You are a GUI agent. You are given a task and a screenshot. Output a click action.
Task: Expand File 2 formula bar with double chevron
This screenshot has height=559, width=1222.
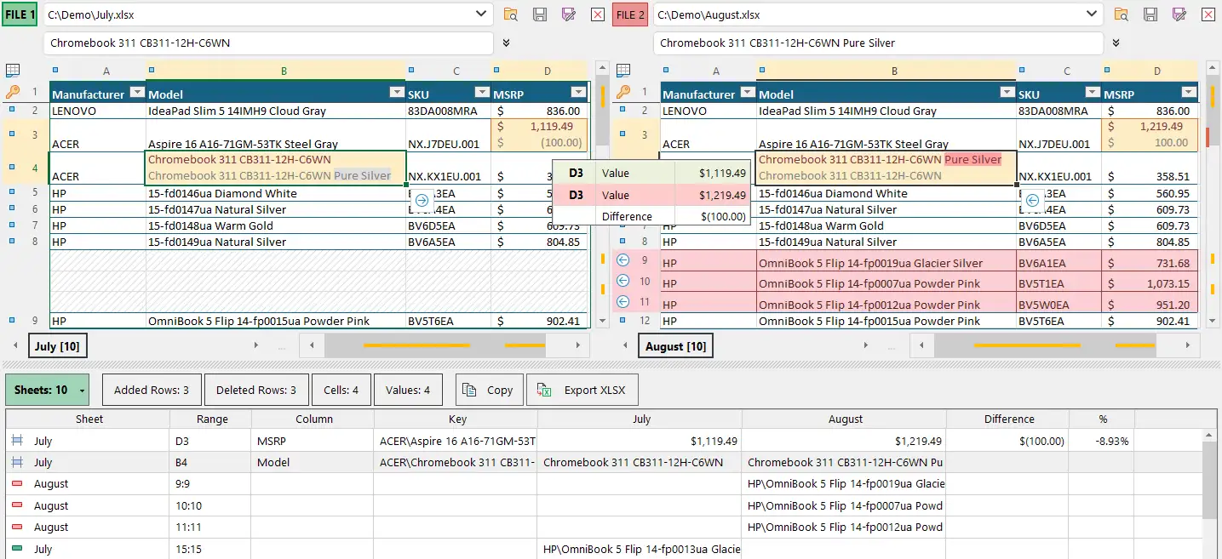click(x=1116, y=43)
